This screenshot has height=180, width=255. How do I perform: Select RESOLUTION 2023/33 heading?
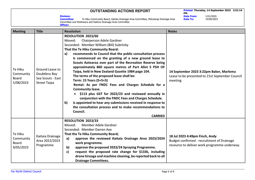(x=81, y=120)
